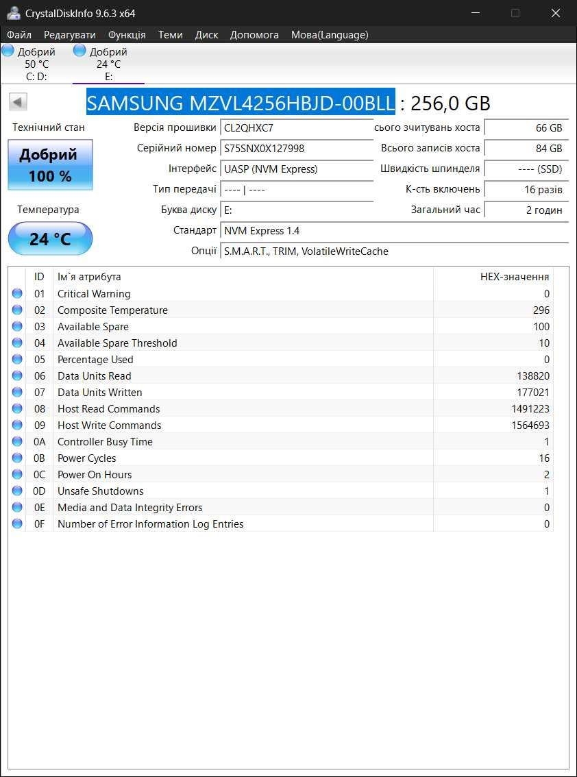
Task: Open the Мова(Language) menu
Action: click(x=330, y=35)
